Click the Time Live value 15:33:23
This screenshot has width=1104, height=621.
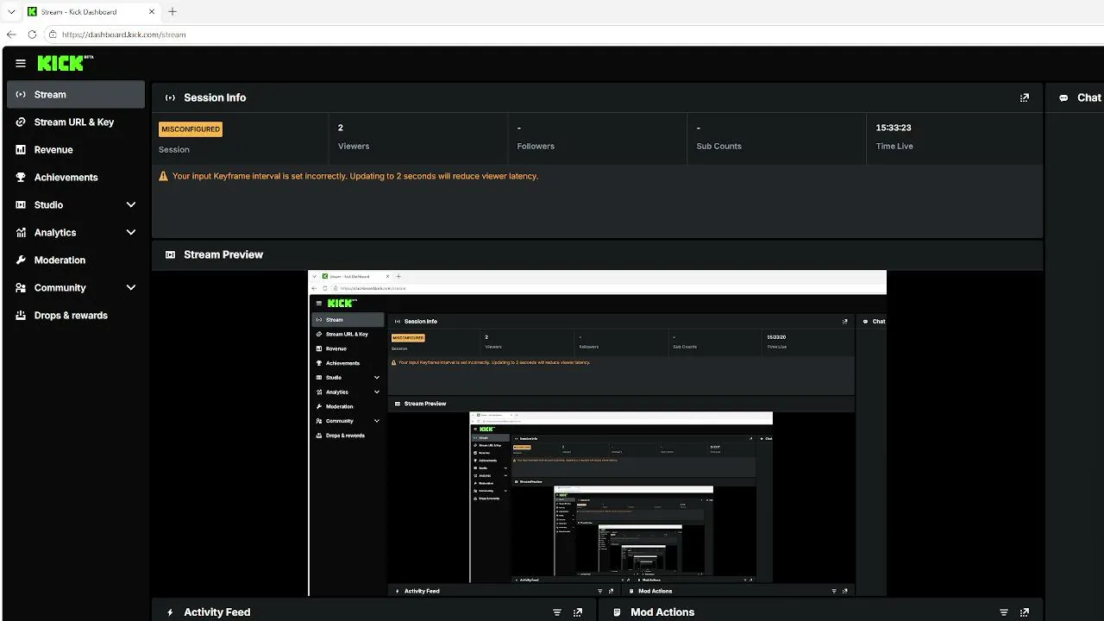pyautogui.click(x=894, y=128)
